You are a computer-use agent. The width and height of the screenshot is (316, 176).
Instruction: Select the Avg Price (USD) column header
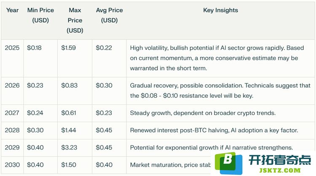click(x=109, y=15)
